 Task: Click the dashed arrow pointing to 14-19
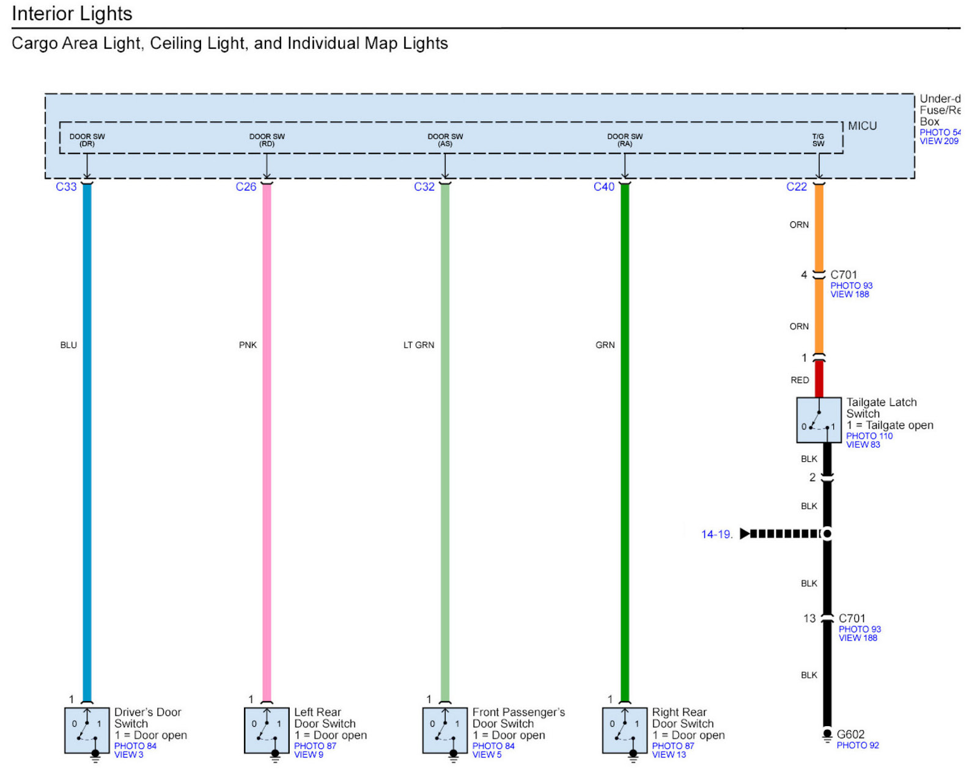point(780,534)
